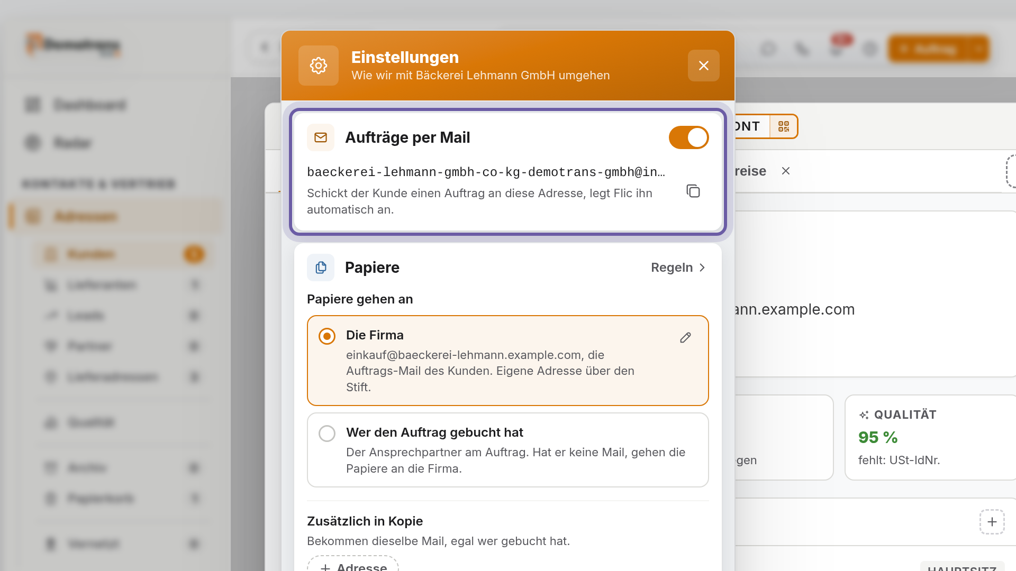The height and width of the screenshot is (571, 1016).
Task: Click the 95 % Qualität value
Action: [878, 437]
